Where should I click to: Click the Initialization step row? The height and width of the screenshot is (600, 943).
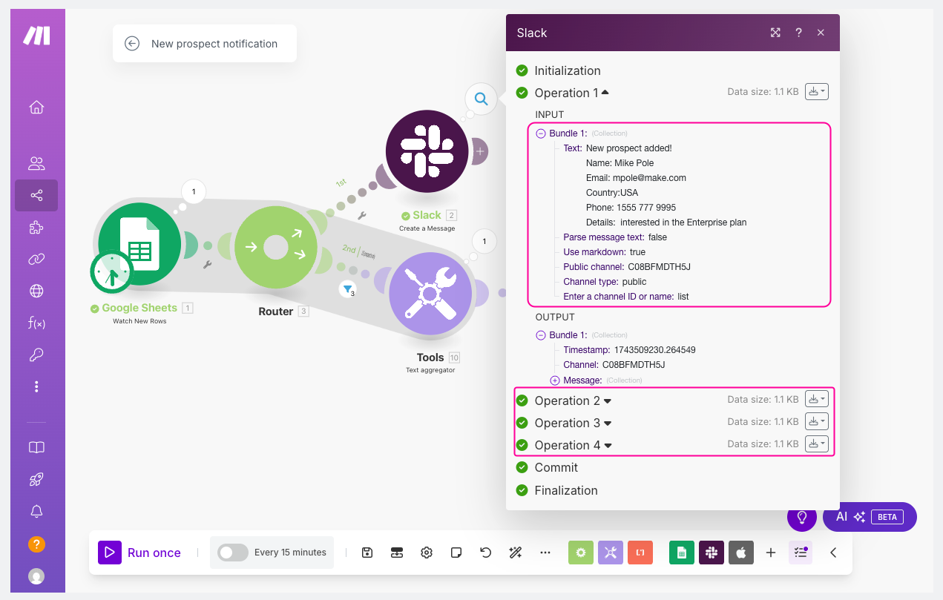click(559, 70)
